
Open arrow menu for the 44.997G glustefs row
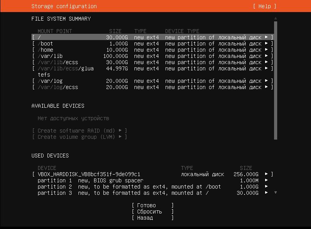[x=266, y=68]
